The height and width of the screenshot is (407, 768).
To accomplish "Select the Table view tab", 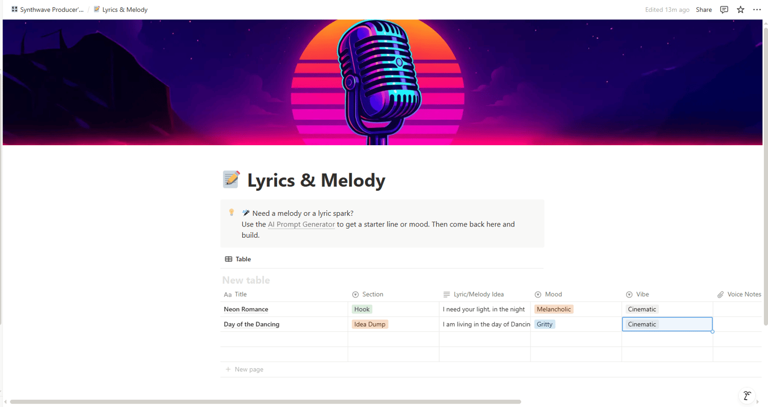I will [238, 259].
